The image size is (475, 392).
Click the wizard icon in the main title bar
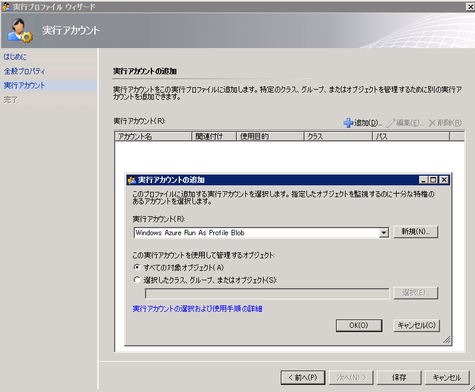pos(6,7)
